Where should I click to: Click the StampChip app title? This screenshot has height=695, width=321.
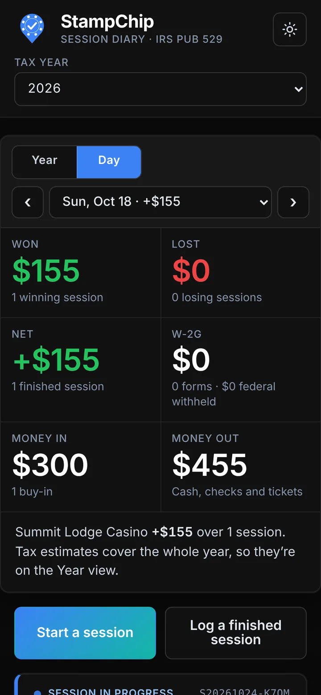tap(107, 21)
